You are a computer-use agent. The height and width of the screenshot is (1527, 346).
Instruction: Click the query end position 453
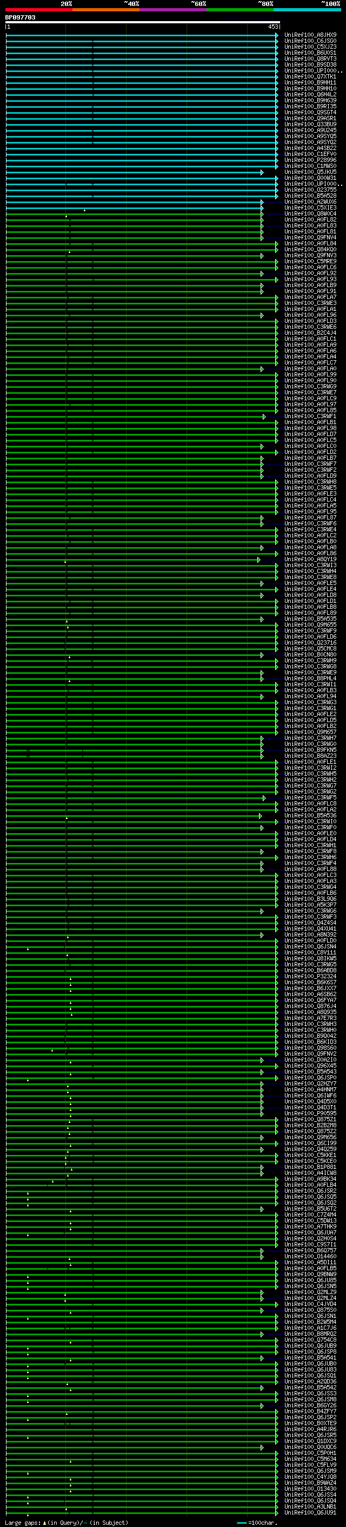(272, 27)
